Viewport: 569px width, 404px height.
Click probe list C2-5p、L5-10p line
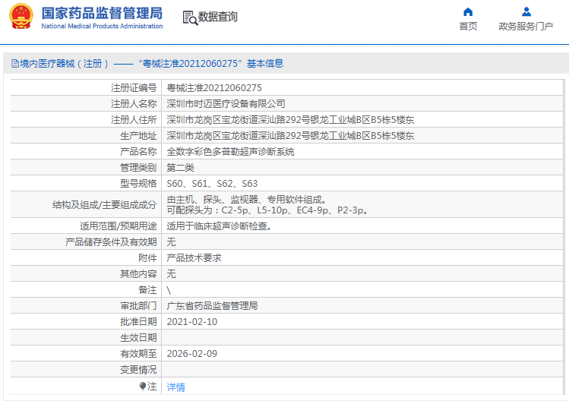point(268,210)
